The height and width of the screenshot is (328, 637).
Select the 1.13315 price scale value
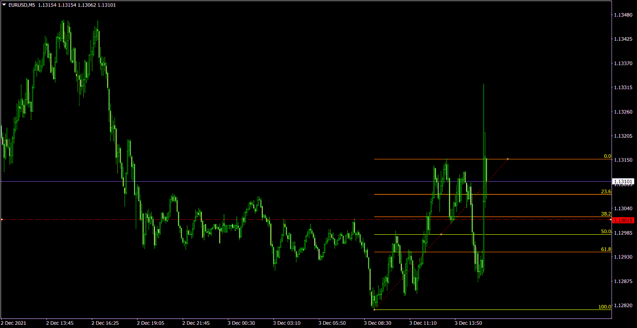pyautogui.click(x=623, y=87)
